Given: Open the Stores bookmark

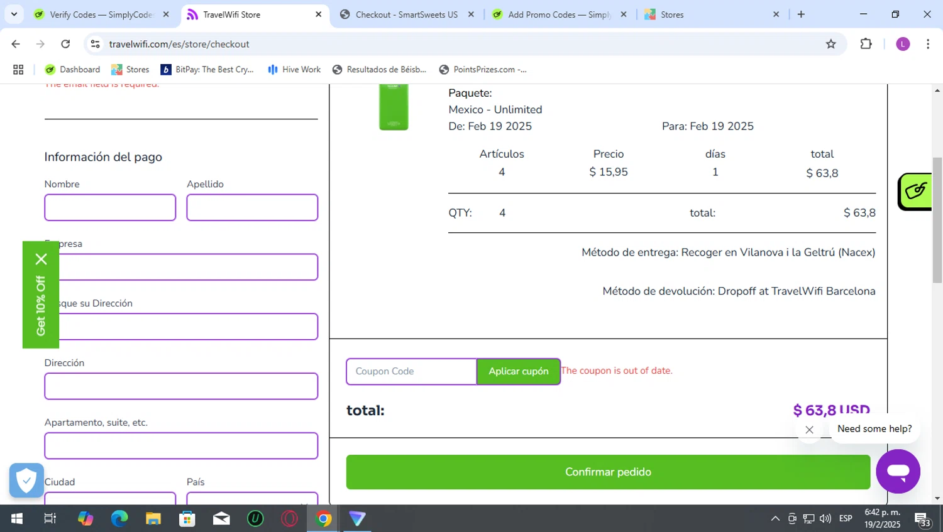Looking at the screenshot, I should tap(130, 70).
